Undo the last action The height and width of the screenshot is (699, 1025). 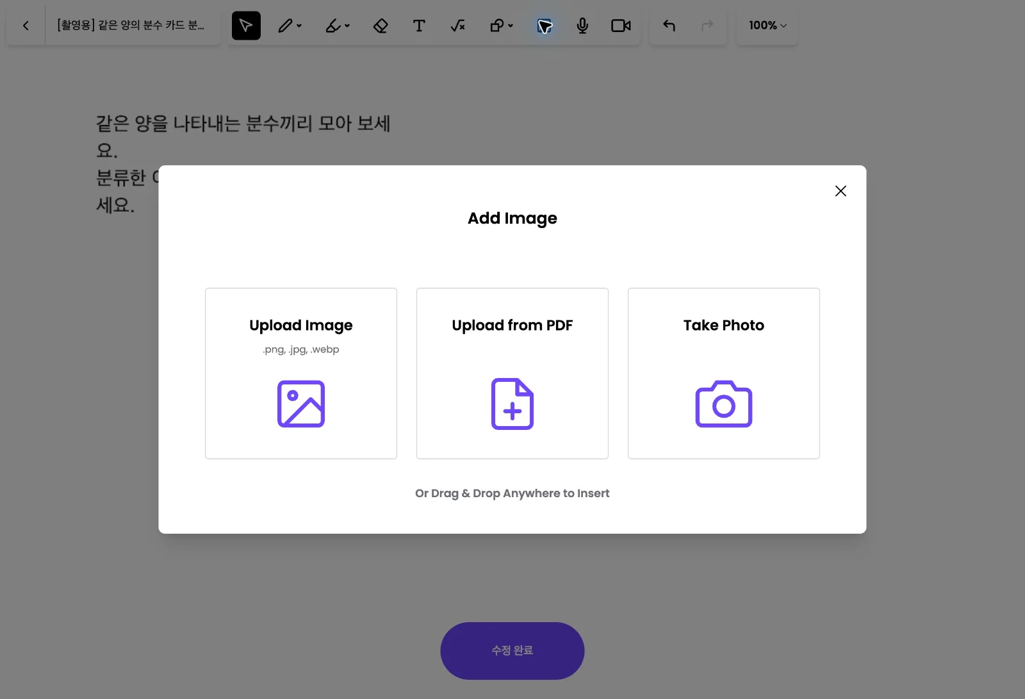[669, 26]
